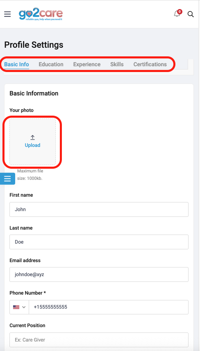
Task: Click the Upload photo link
Action: click(32, 145)
